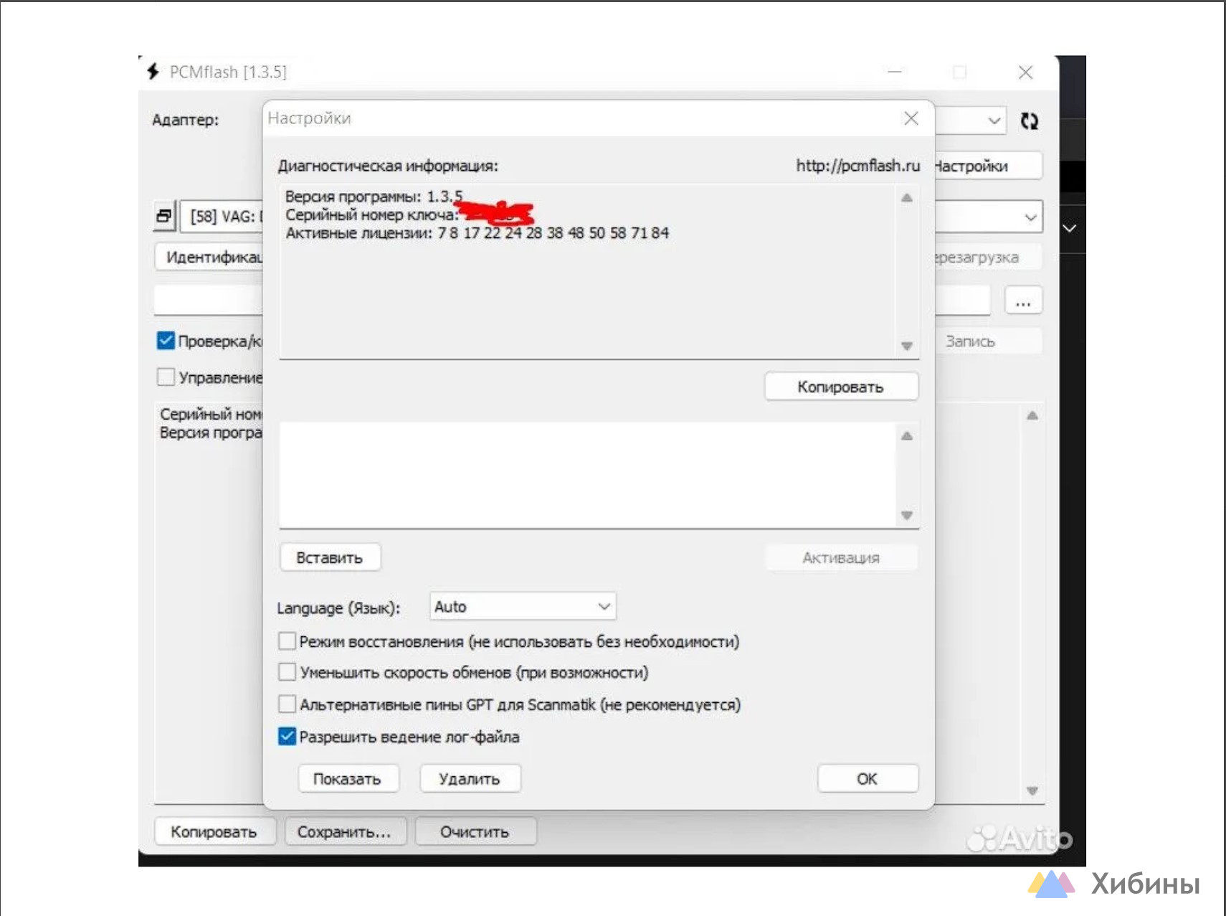
Task: Click Показать log button
Action: [348, 778]
